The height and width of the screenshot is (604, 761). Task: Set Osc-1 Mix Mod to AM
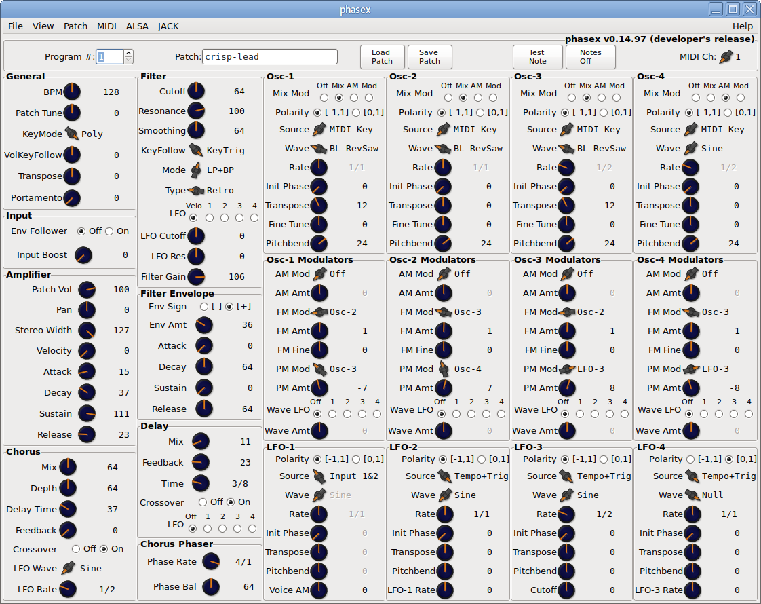click(x=354, y=98)
